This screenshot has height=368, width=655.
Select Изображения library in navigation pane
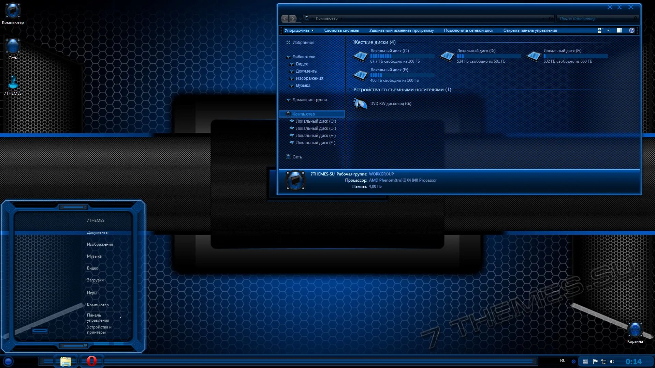(309, 78)
